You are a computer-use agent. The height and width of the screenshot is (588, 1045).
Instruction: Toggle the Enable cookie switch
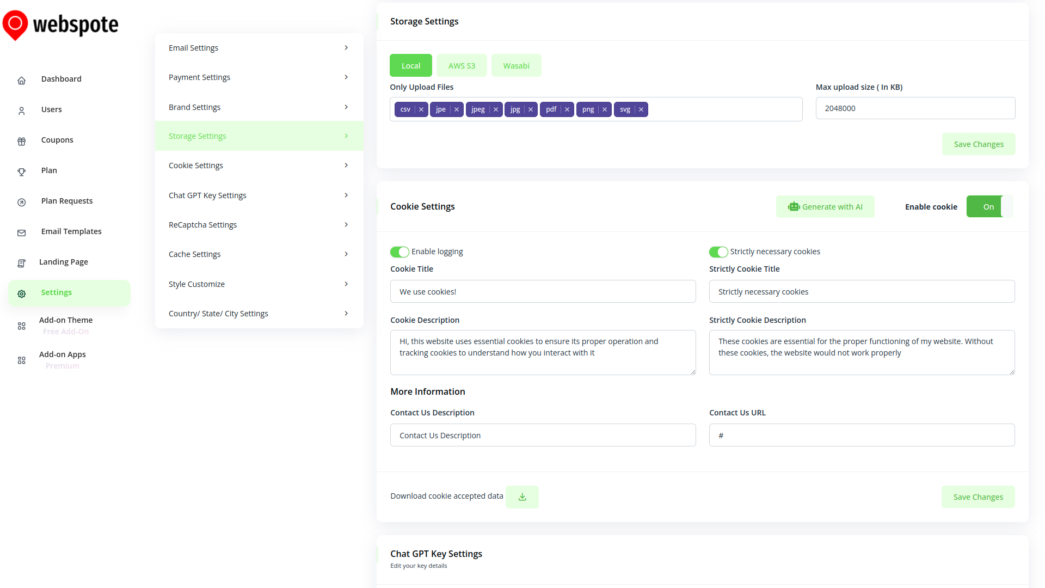tap(989, 207)
